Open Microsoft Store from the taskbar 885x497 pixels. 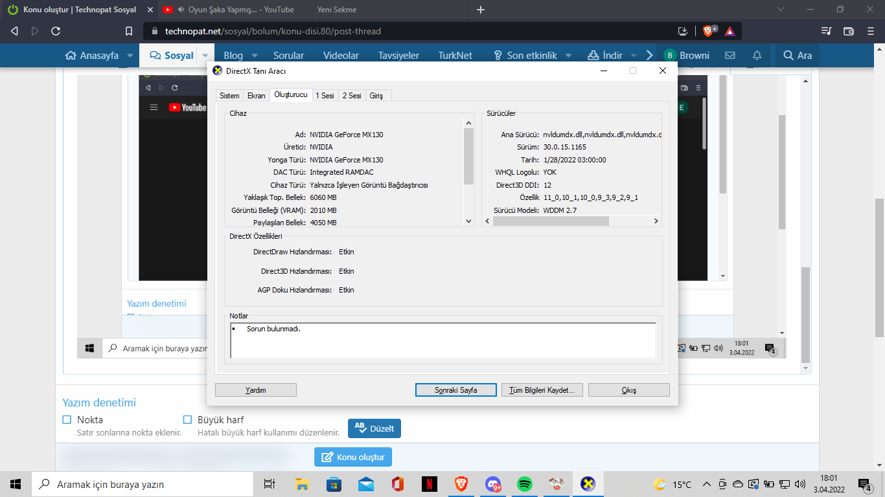(334, 484)
